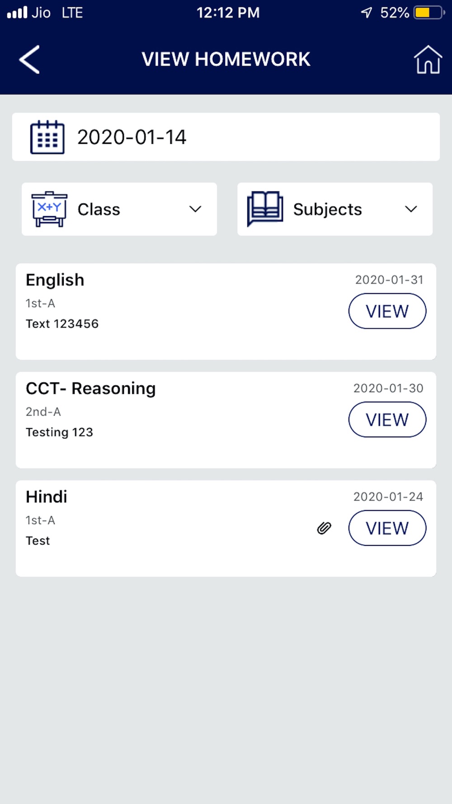Screen dimensions: 452x804
Task: Tap the Subjects open book icon
Action: click(x=265, y=209)
